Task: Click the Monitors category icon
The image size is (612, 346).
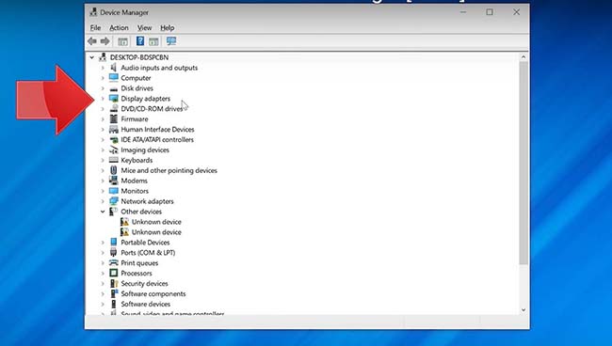Action: pos(114,191)
